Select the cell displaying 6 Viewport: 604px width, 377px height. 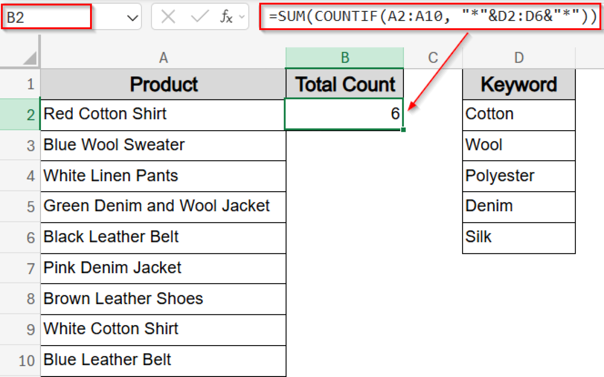click(x=344, y=114)
